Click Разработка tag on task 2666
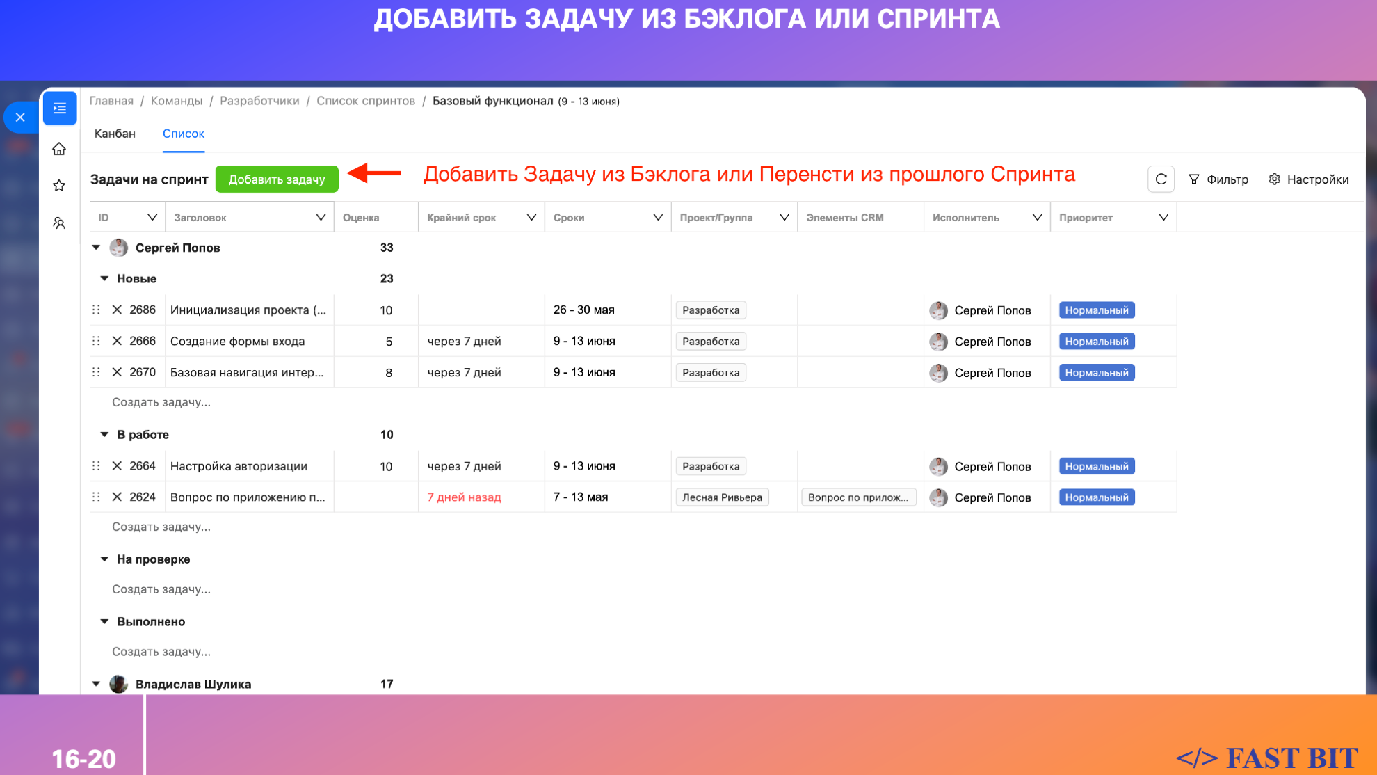The image size is (1377, 775). tap(711, 342)
